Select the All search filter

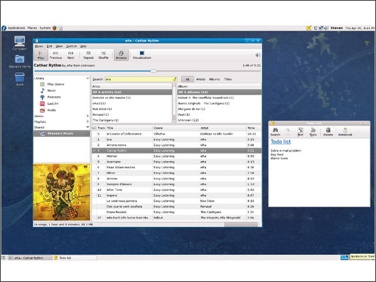coord(187,79)
